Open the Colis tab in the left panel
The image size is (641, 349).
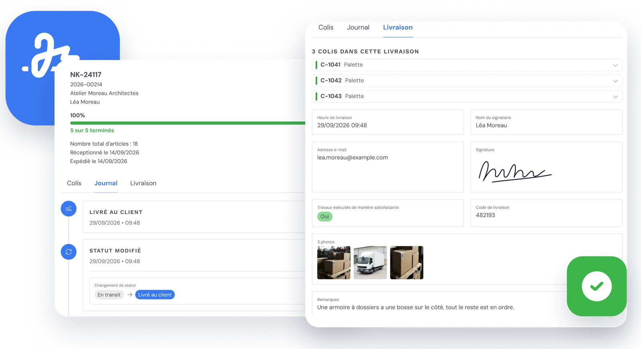click(74, 183)
